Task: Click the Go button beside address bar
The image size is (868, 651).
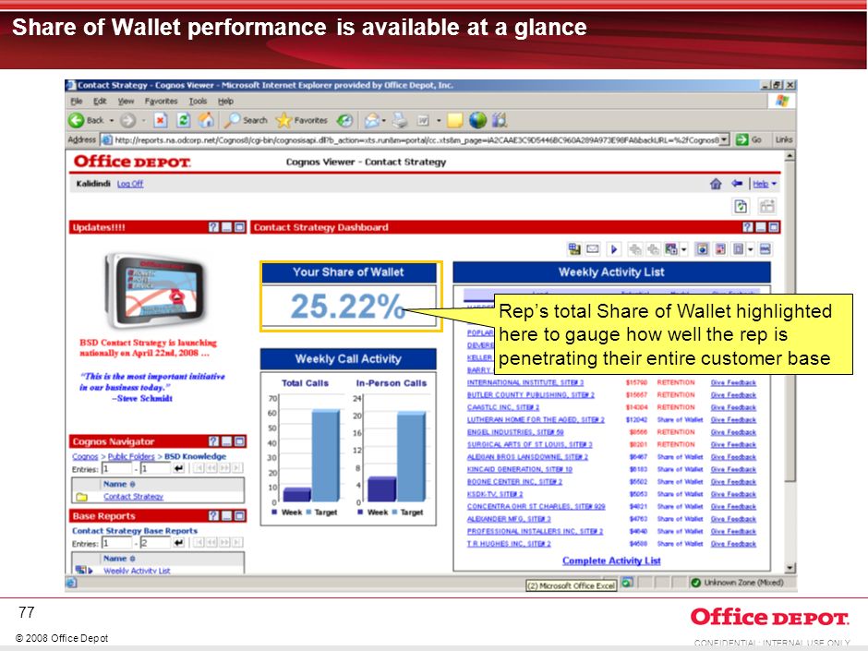Action: tap(750, 139)
